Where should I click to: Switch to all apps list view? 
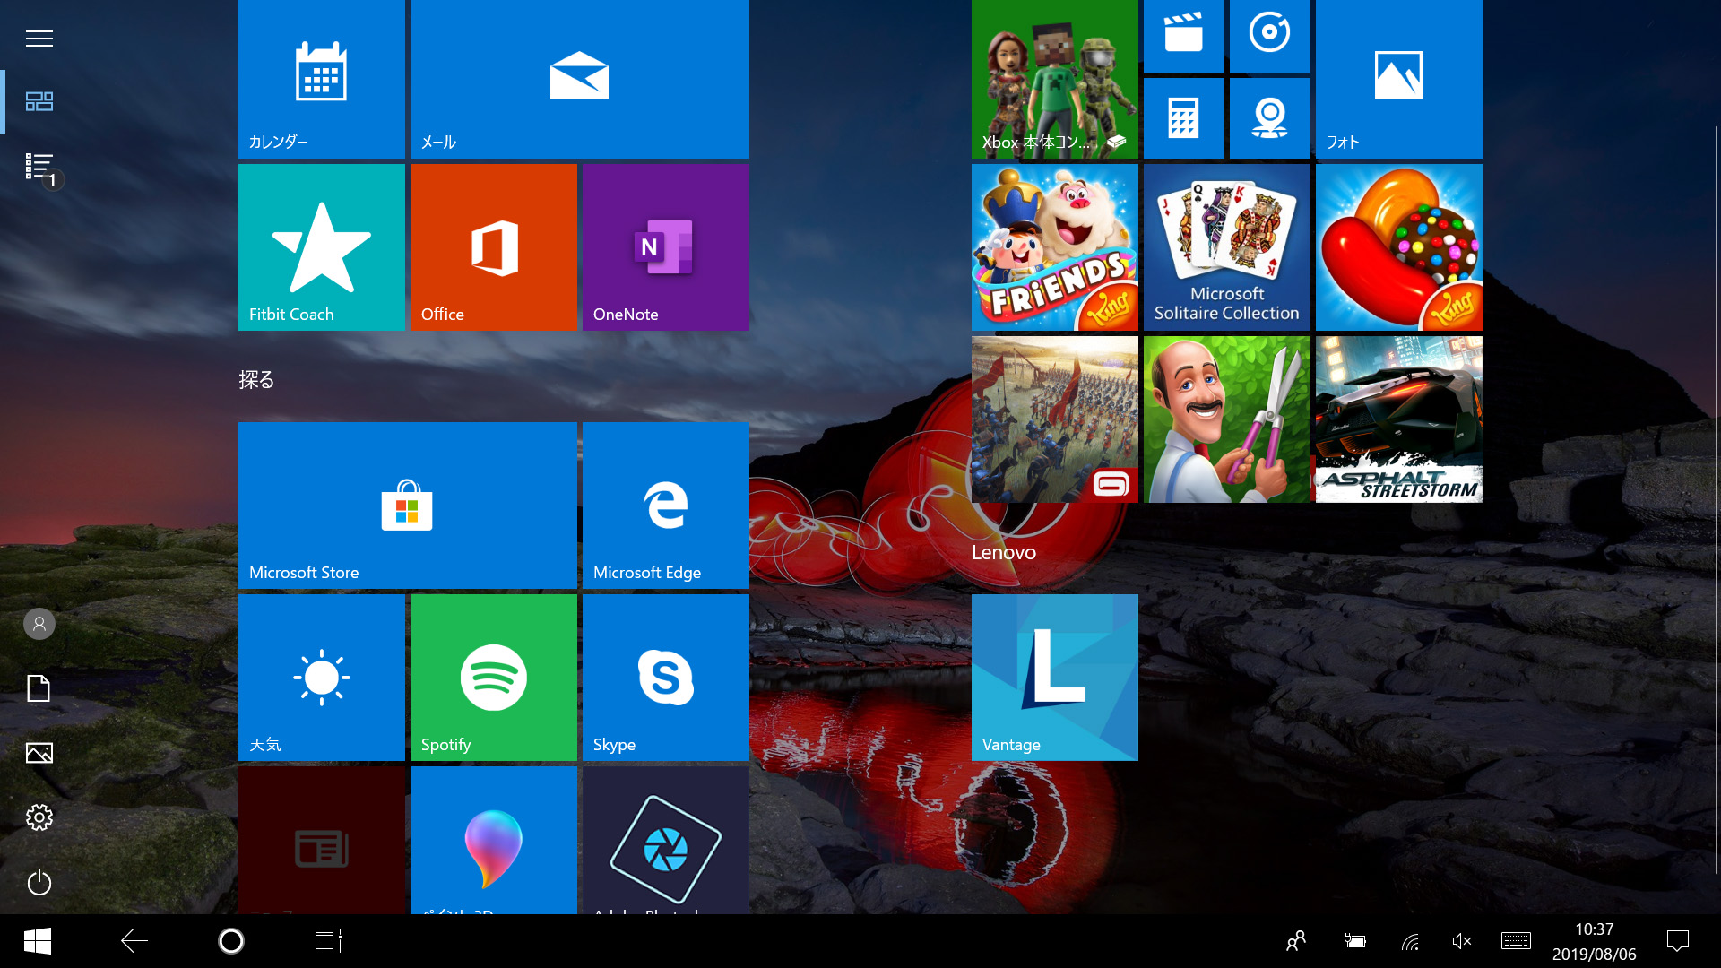[39, 167]
